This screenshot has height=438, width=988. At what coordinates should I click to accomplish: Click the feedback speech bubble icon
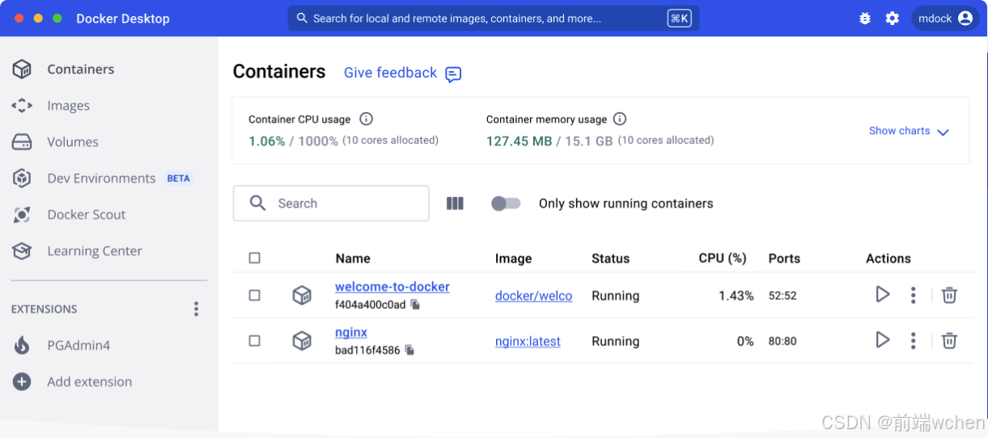click(x=454, y=74)
